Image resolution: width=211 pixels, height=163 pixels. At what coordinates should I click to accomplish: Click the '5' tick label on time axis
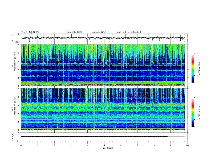click(x=104, y=145)
